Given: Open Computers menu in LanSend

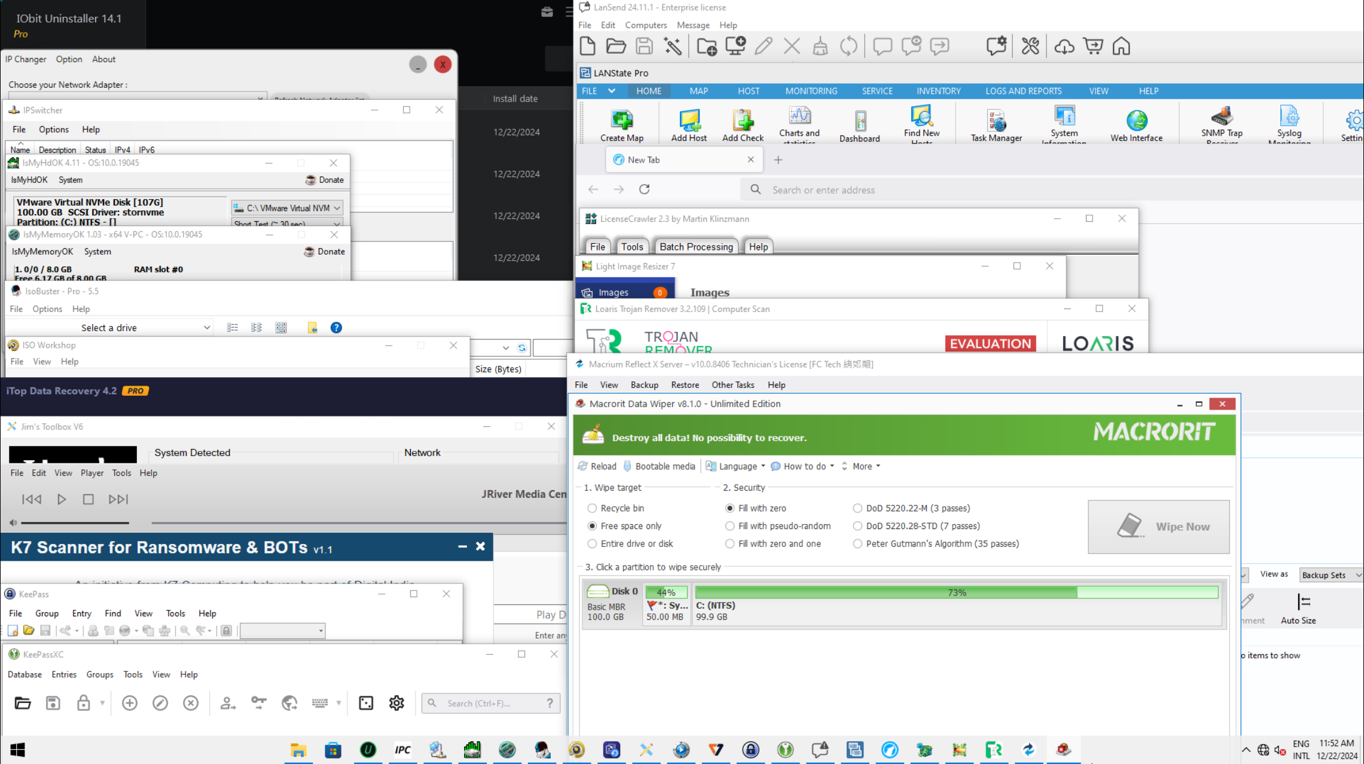Looking at the screenshot, I should coord(646,25).
